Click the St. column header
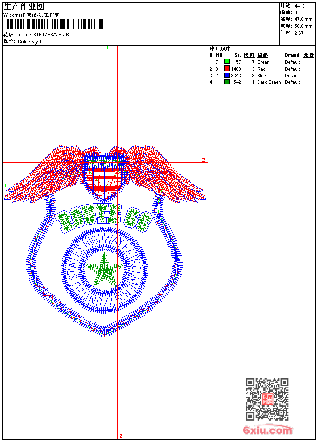Screen dimensions: 317x440 coord(238,55)
